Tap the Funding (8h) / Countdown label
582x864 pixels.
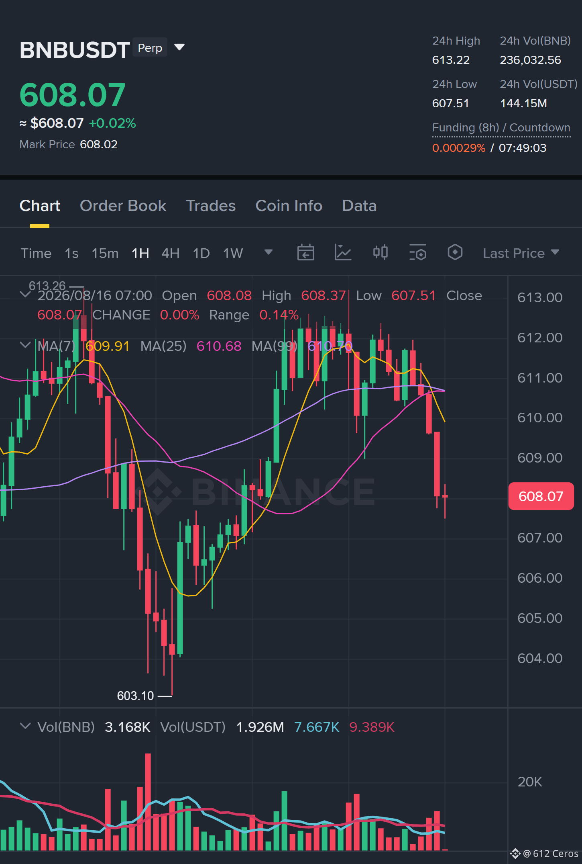click(x=501, y=128)
